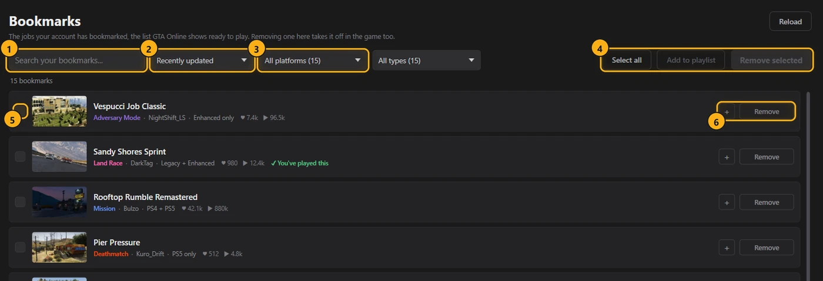Add Vespucci Job Classic using plus icon

click(x=727, y=111)
